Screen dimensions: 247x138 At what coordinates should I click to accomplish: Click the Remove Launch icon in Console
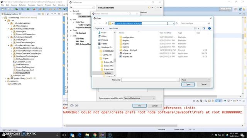pos(198,101)
